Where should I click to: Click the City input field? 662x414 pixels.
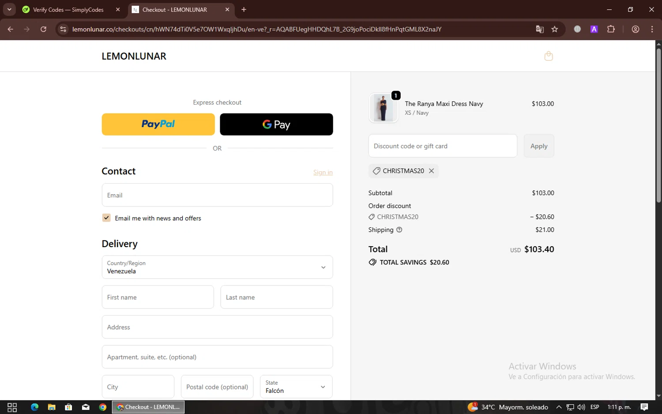tap(138, 387)
